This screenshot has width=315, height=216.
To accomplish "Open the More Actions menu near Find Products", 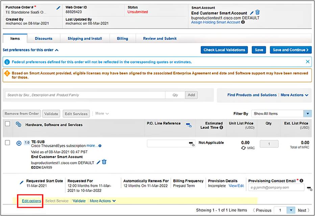I will (294, 95).
